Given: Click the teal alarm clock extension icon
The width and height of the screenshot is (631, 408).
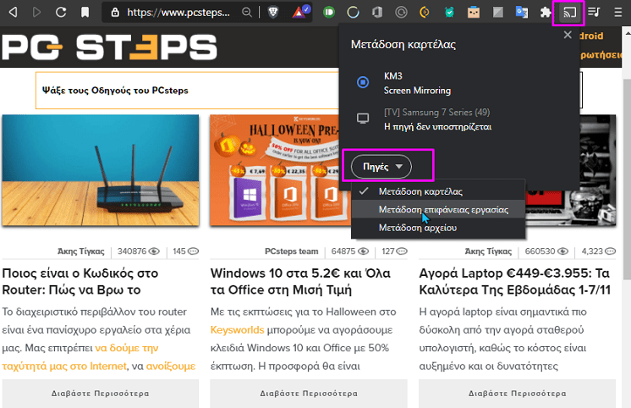Looking at the screenshot, I should pyautogui.click(x=449, y=13).
